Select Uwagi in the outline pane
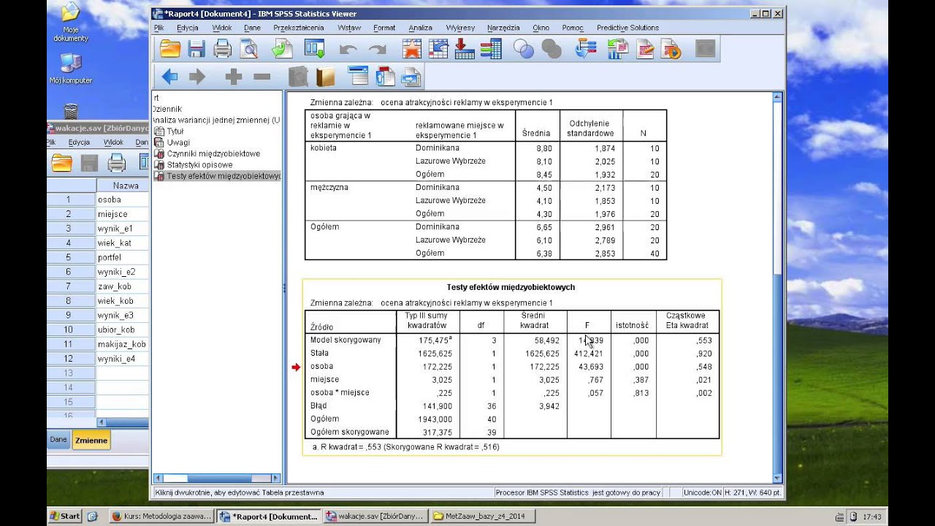935x526 pixels. [x=178, y=142]
